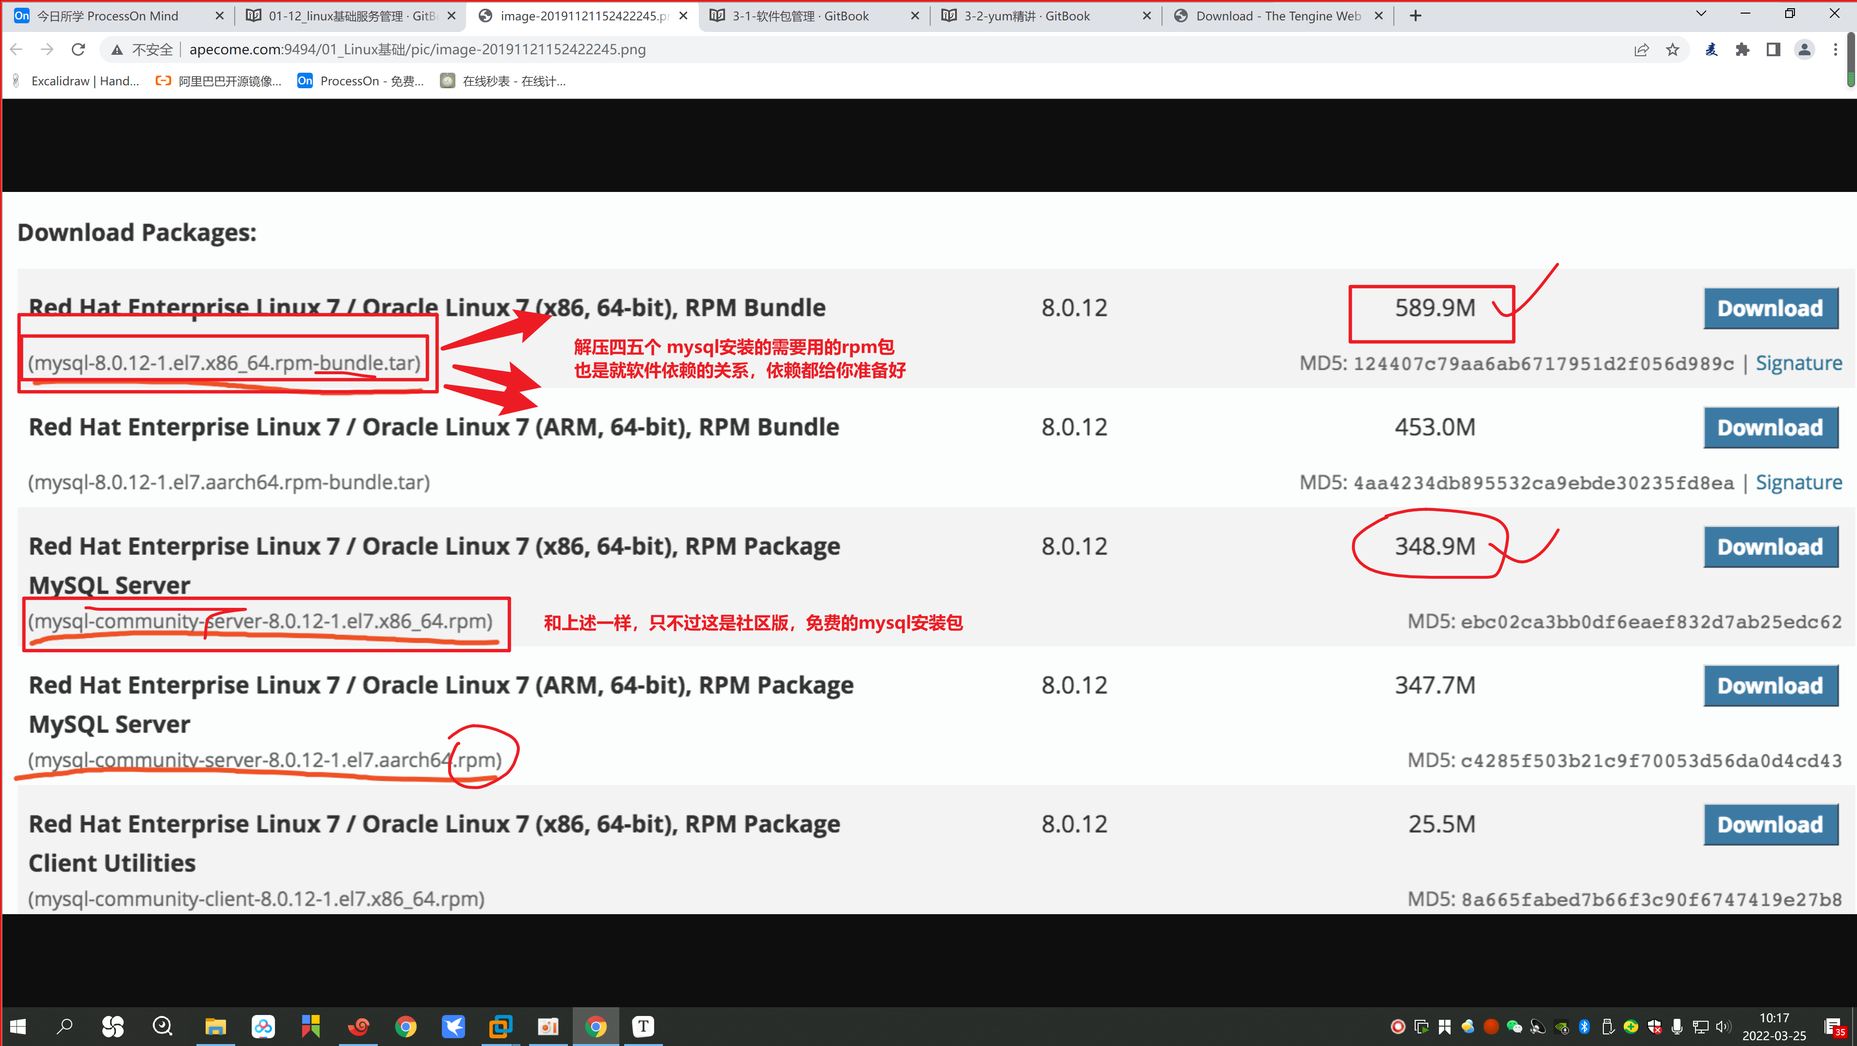Close the 今日所学 ProcessOn Mind tab
Screen dimensions: 1857x1046
point(220,16)
